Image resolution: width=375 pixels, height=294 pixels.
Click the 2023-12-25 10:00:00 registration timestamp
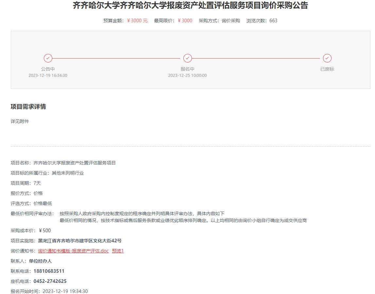point(187,76)
